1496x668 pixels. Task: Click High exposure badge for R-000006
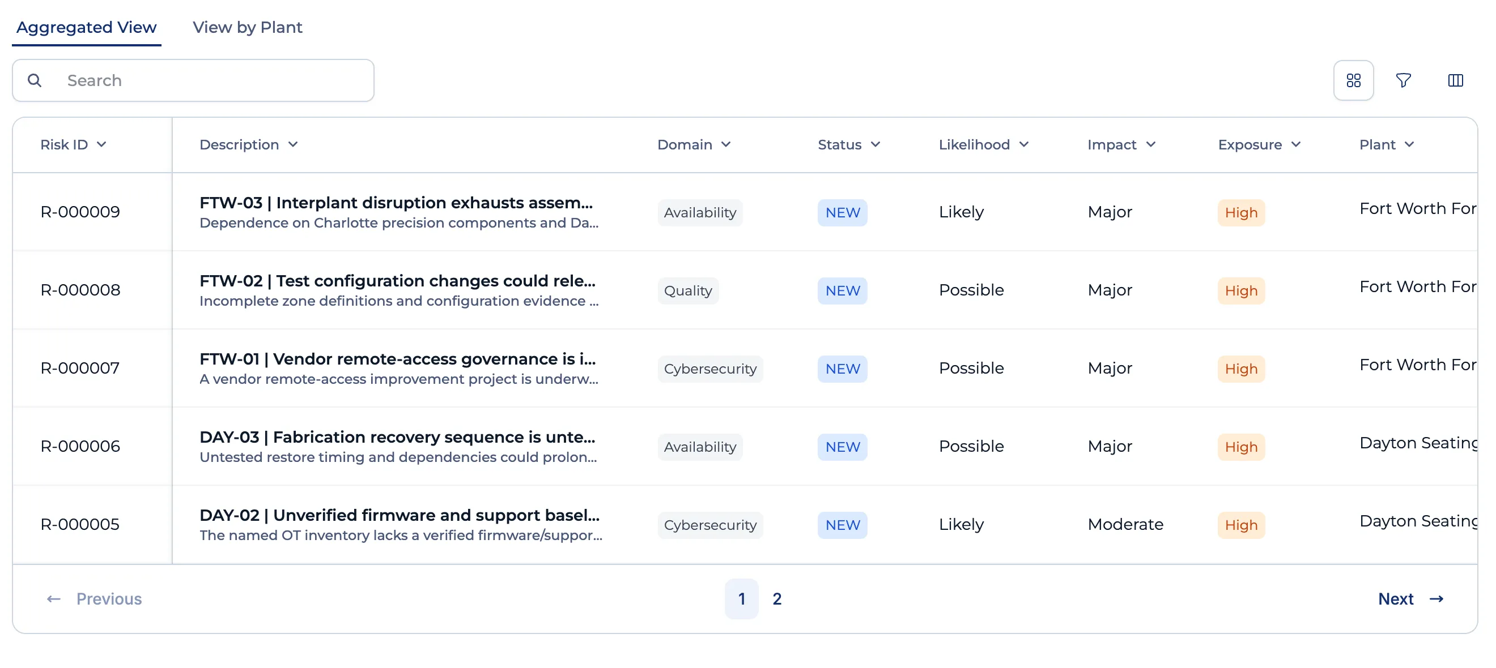[x=1241, y=446]
